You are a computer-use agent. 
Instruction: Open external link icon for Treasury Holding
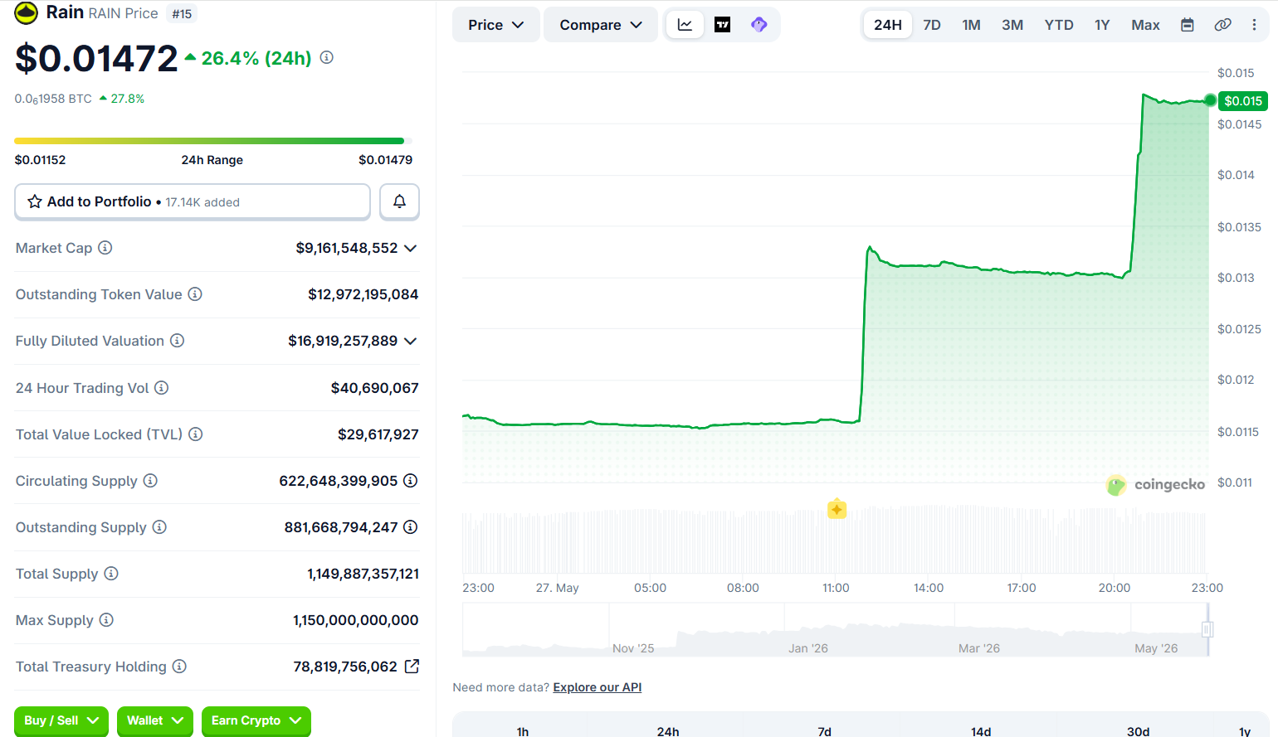tap(412, 667)
